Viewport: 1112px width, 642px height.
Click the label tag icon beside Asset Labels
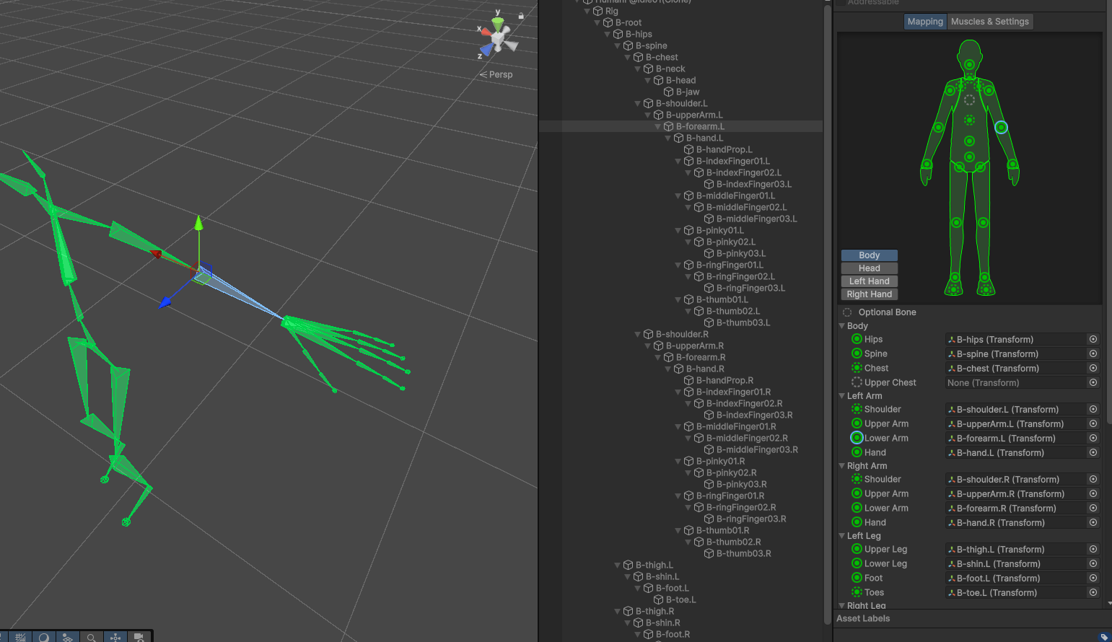1103,636
